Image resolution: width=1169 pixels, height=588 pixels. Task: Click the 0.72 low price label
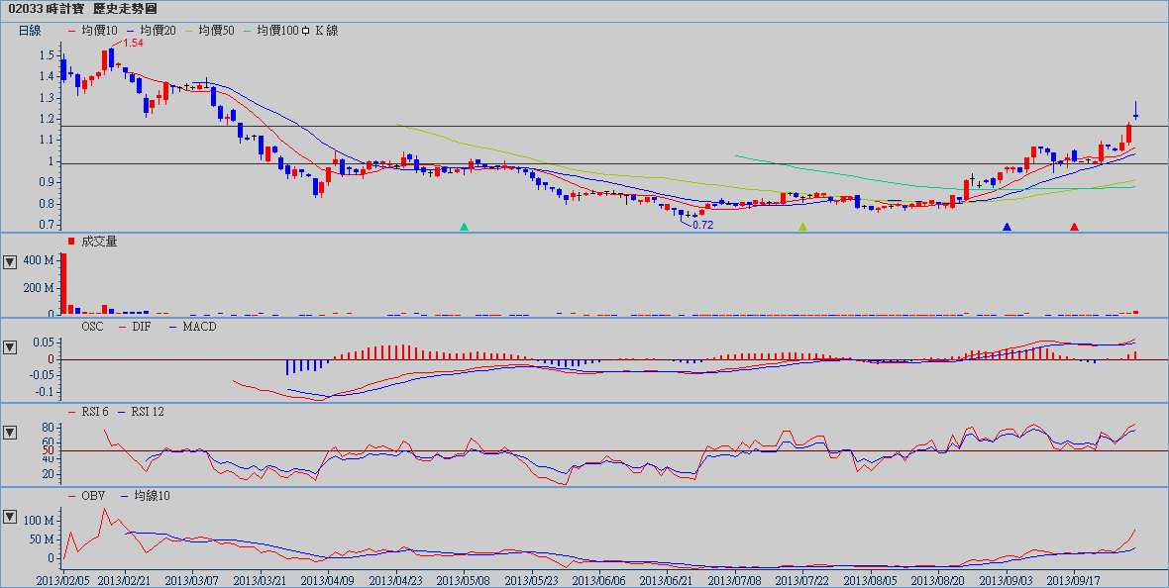(x=702, y=225)
